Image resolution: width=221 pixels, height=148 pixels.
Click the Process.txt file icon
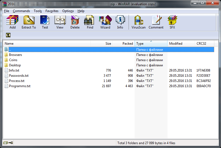tap(6, 81)
